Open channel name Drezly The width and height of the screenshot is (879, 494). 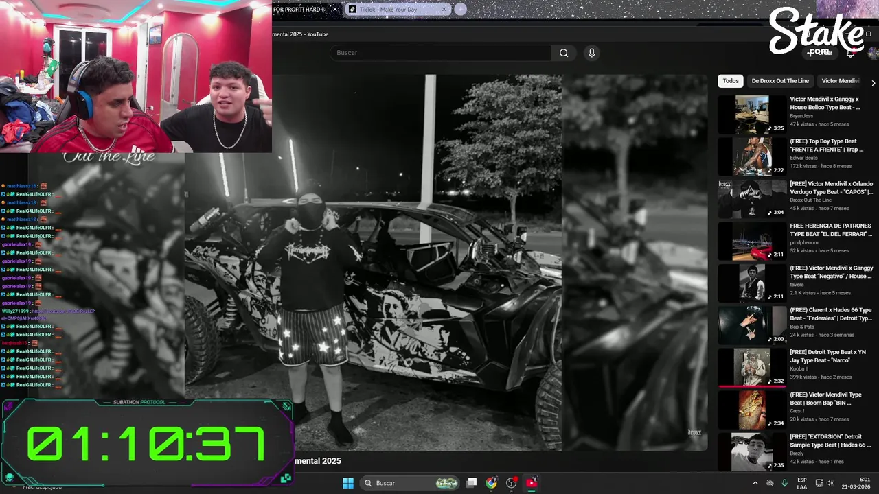coord(798,453)
